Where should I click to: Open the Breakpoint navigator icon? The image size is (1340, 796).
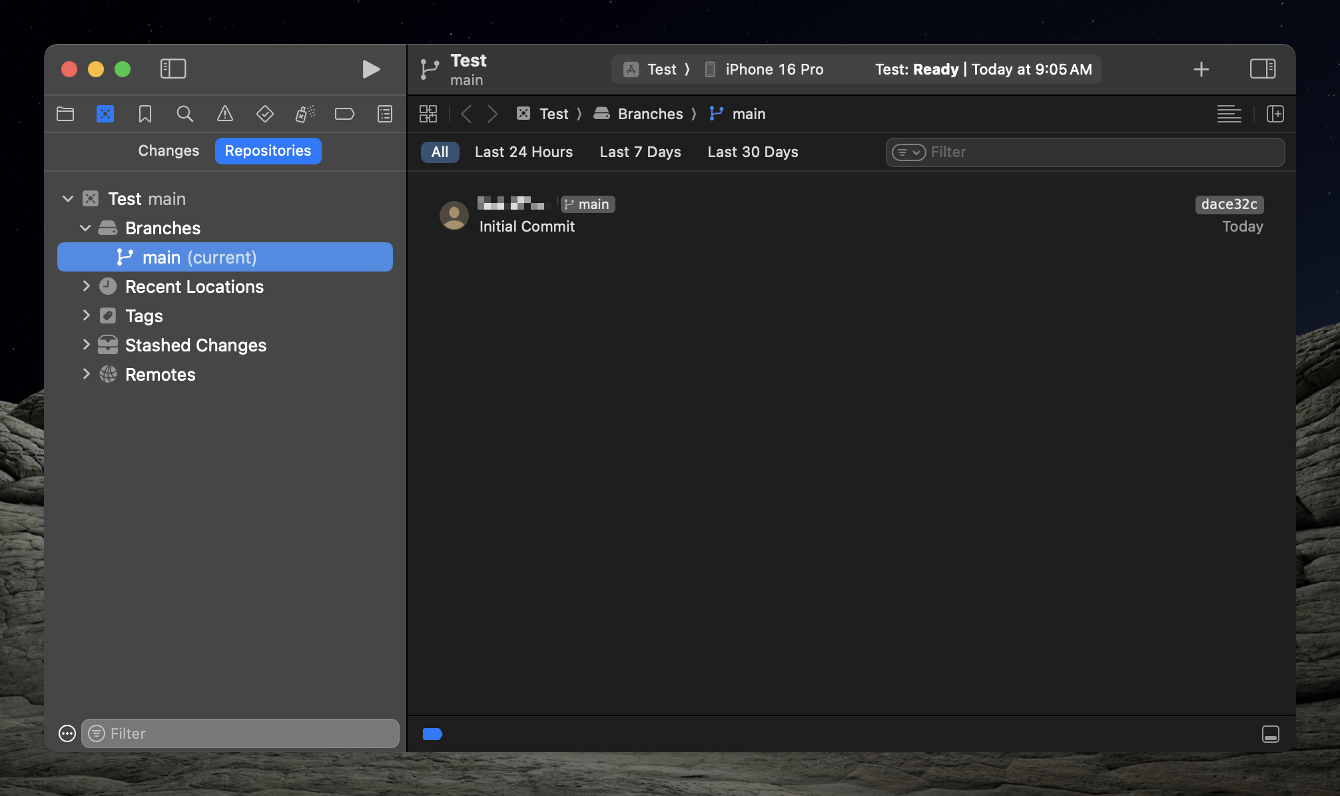344,114
